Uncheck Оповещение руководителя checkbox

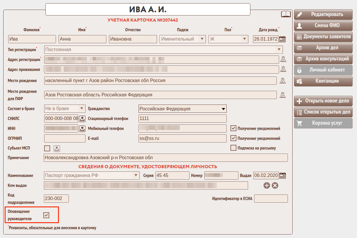coord(46,215)
